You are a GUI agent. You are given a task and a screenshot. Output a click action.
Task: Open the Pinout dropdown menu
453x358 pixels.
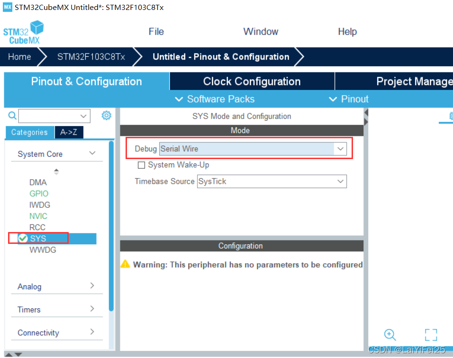tap(349, 99)
